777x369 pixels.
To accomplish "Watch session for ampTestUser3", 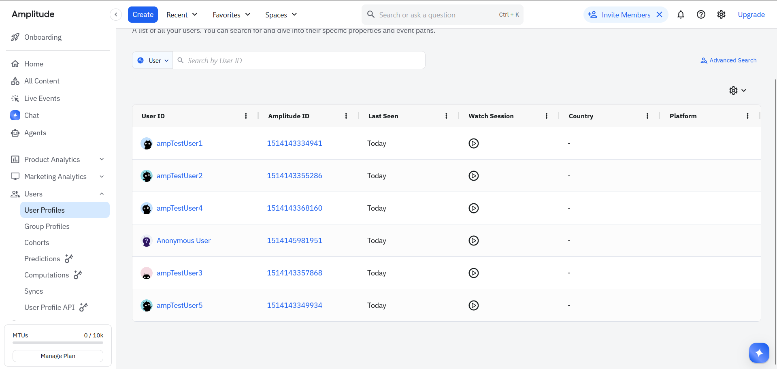I will point(474,273).
